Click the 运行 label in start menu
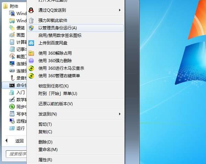Screen dimensions: 206x164 pos(21,128)
